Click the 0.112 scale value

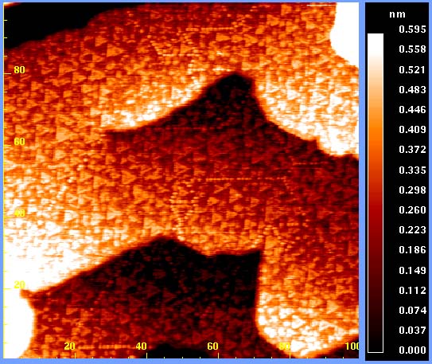412,291
